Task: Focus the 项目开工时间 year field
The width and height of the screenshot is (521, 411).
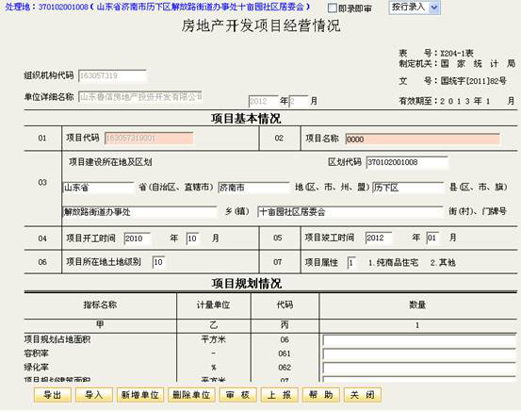Action: point(138,238)
